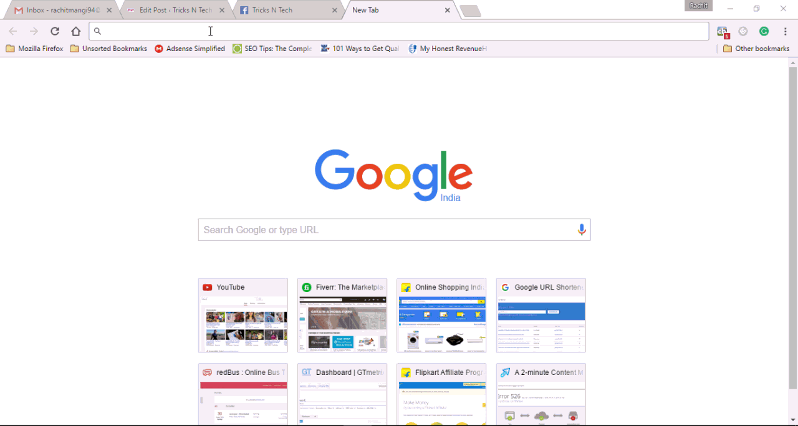Click the India label under Google logo
This screenshot has width=798, height=426.
450,197
